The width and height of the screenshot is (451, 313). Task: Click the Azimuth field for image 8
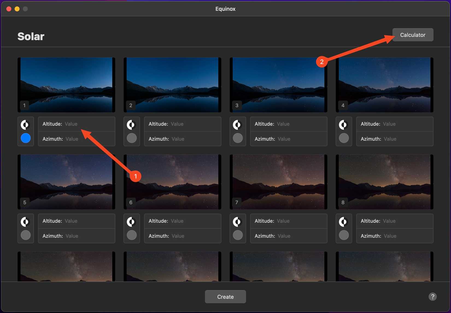click(395, 236)
